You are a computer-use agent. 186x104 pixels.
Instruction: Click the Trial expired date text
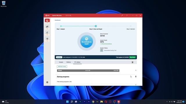click(x=122, y=57)
